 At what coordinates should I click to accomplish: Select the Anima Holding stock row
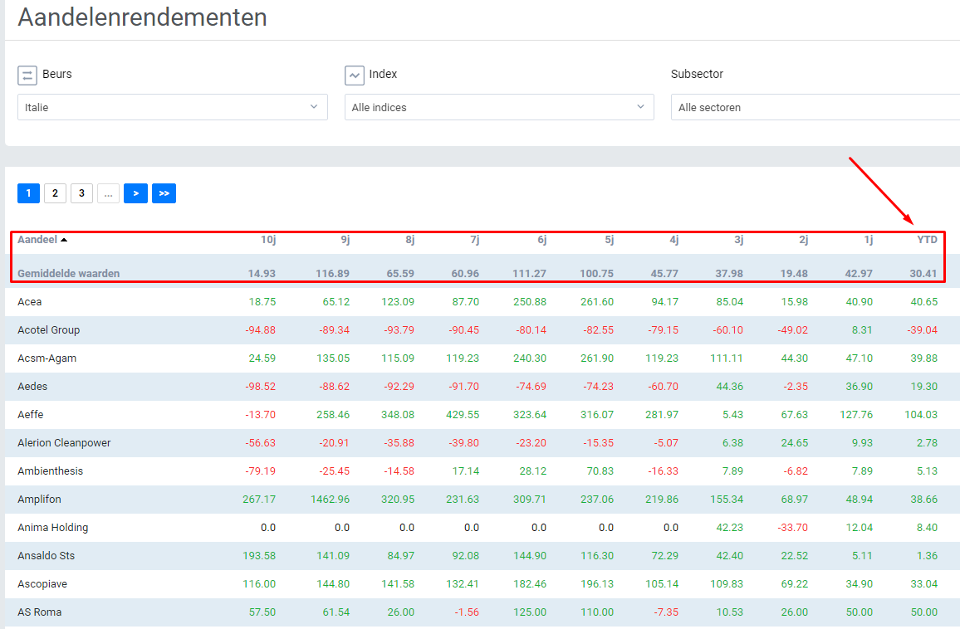click(x=482, y=528)
